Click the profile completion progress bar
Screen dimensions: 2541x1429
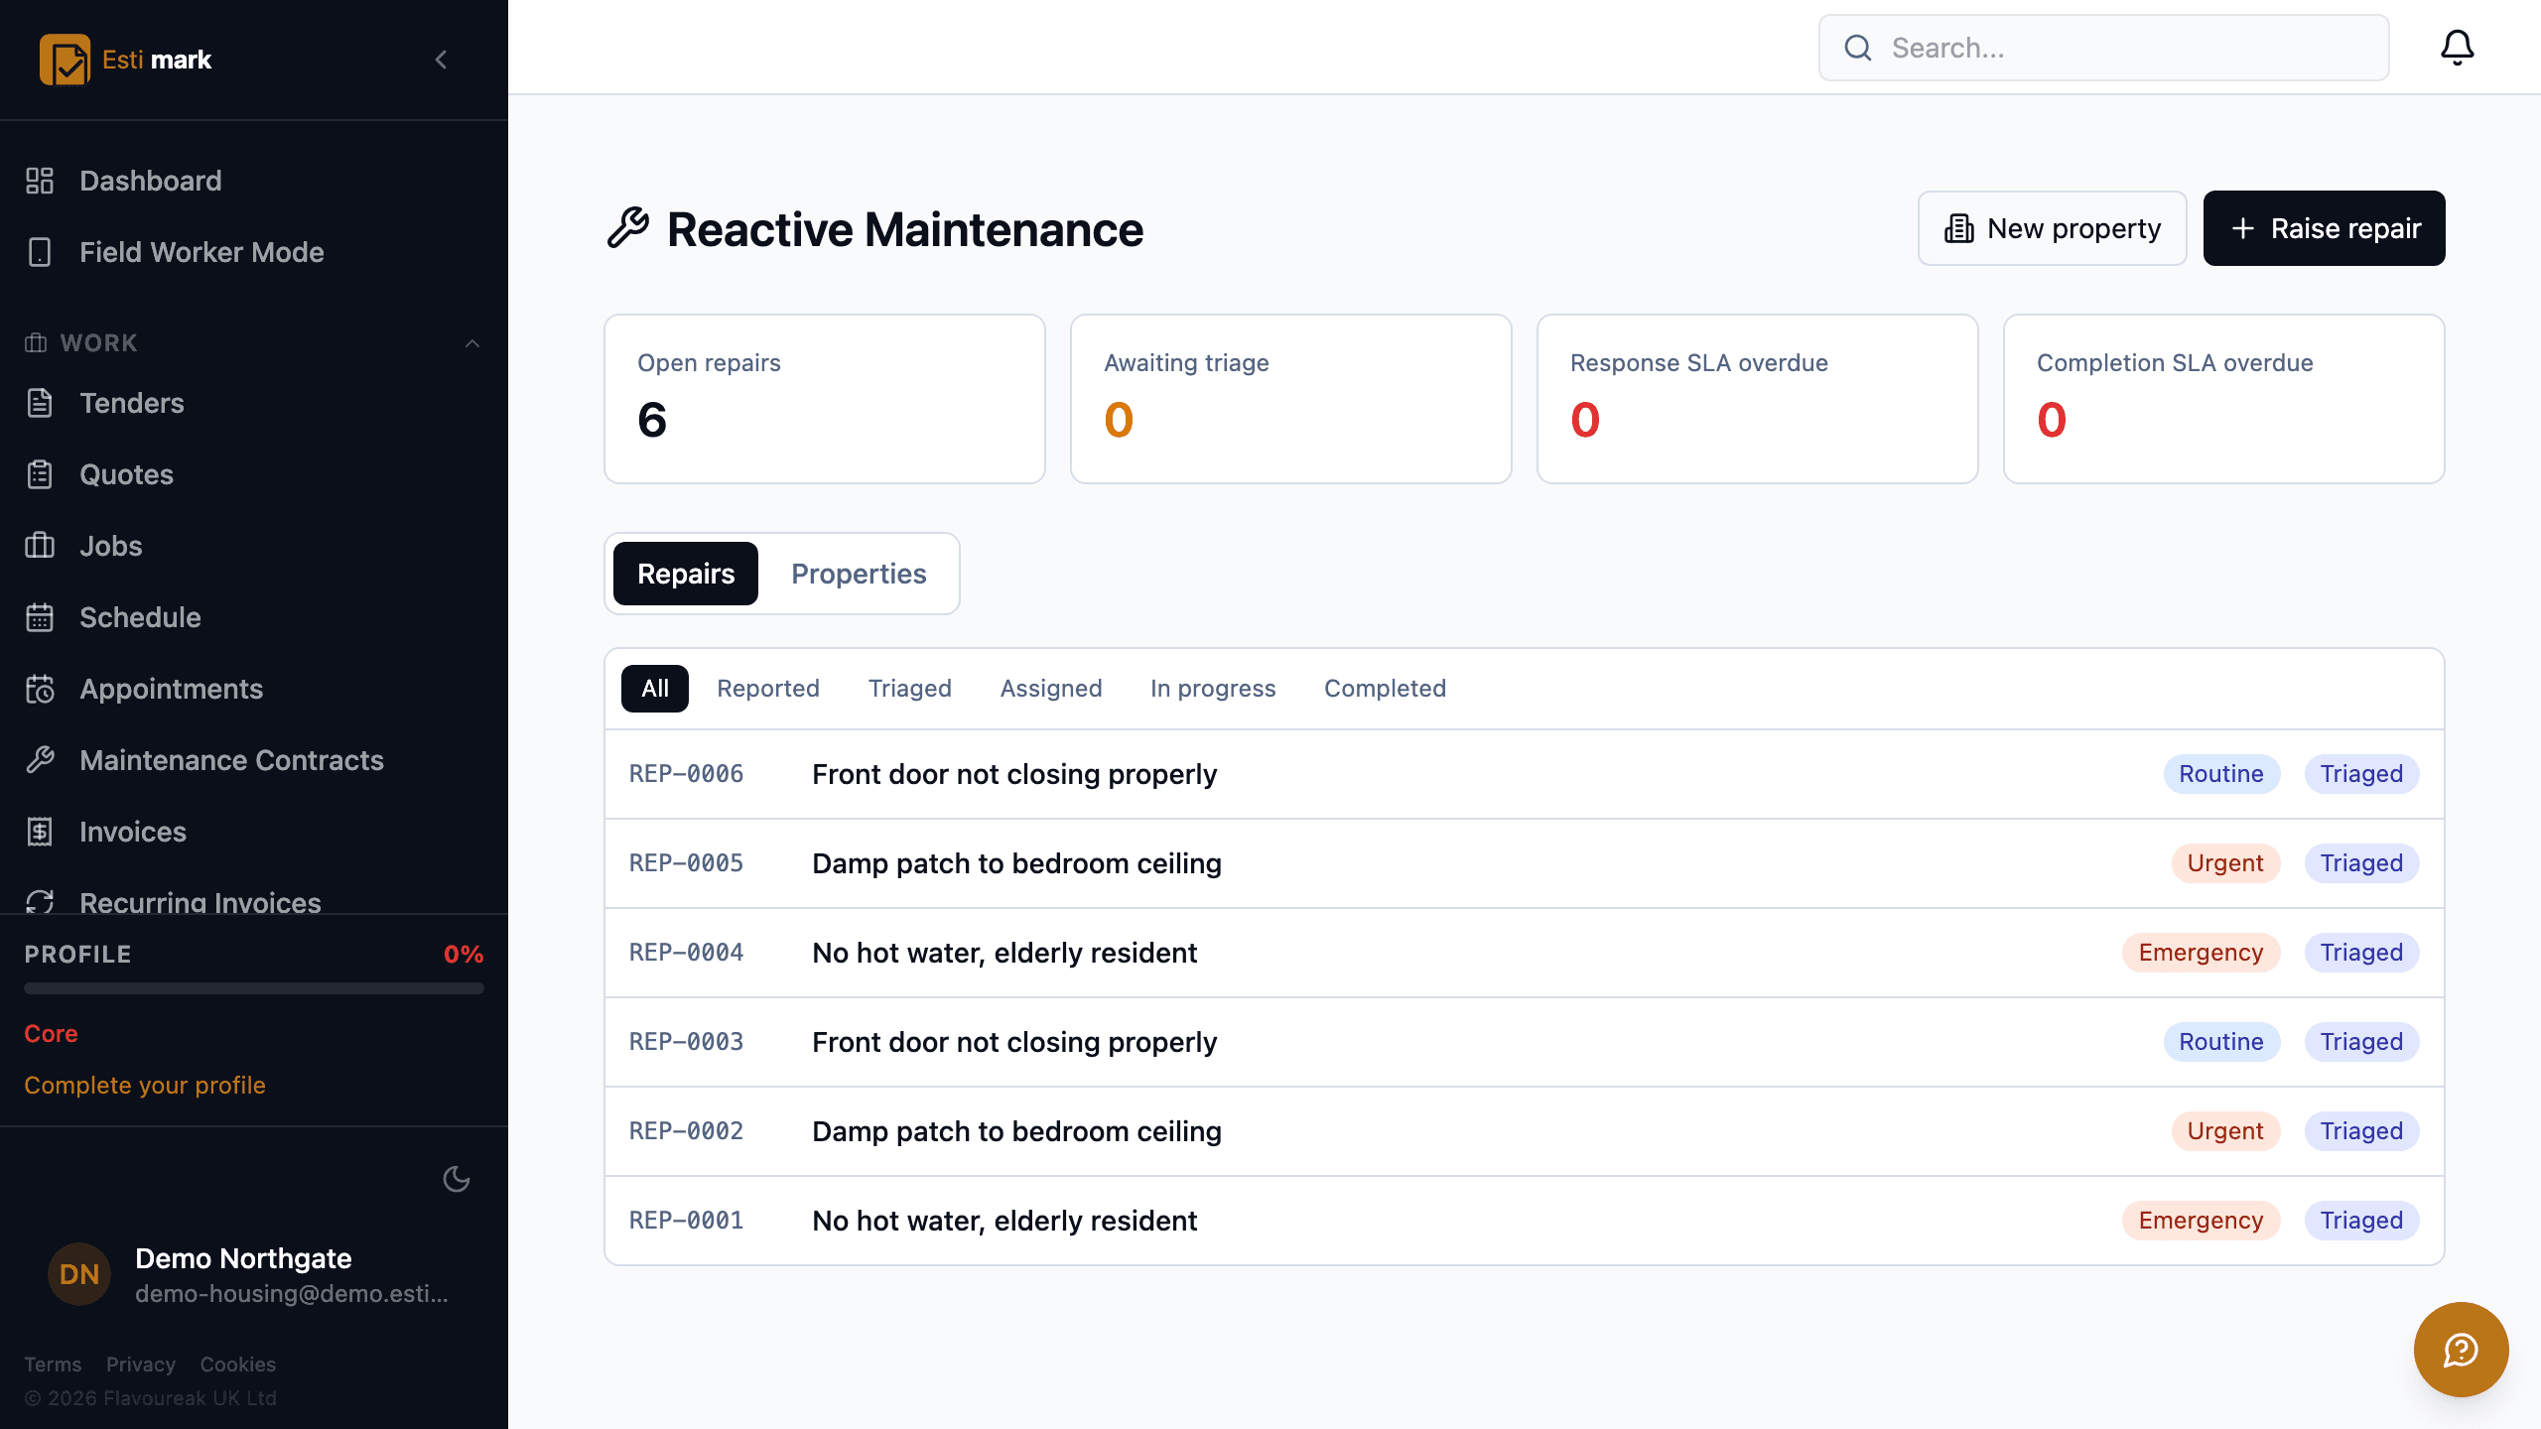[254, 988]
